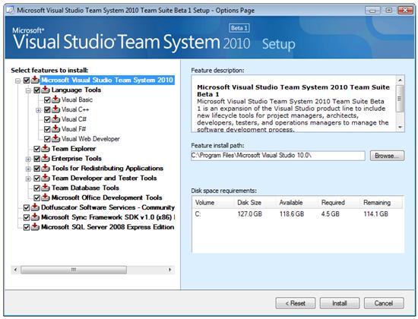The height and width of the screenshot is (319, 418).
Task: Click the feature description scrollbar thumb
Action: coord(400,98)
